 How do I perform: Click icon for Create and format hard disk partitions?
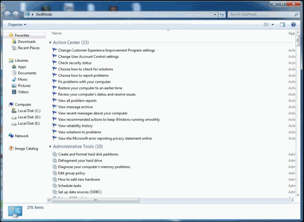coord(55,154)
